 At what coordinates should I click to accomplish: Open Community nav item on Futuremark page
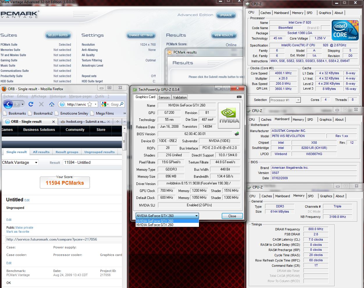coord(75,130)
